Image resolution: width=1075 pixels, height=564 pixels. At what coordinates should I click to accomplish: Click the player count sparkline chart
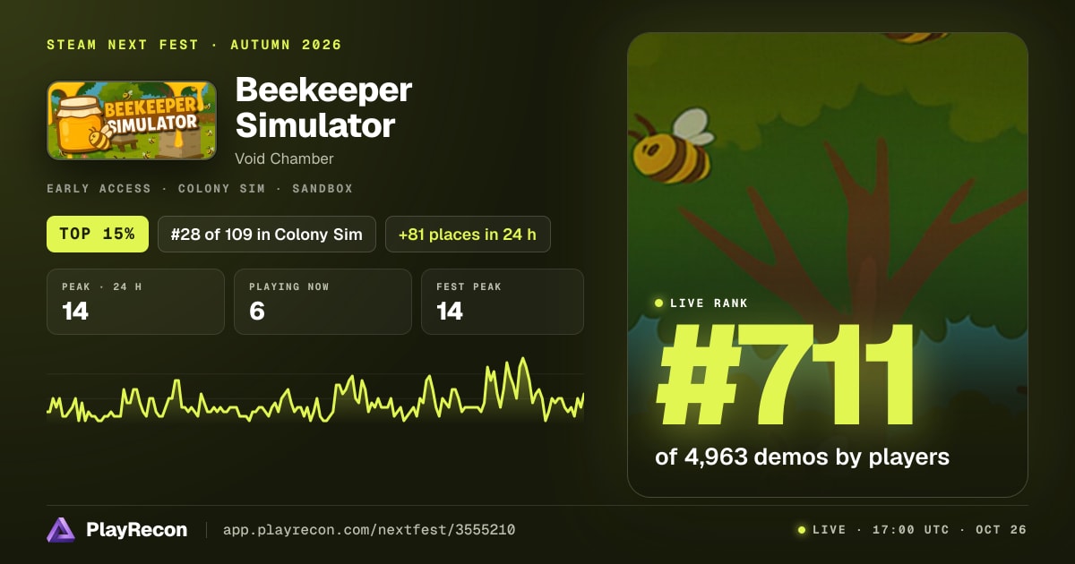(315, 392)
